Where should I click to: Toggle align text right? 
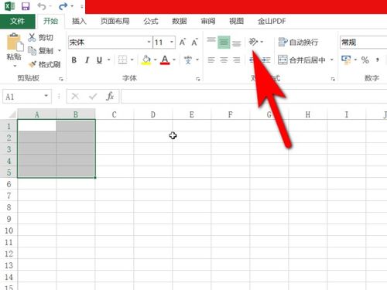(236, 60)
